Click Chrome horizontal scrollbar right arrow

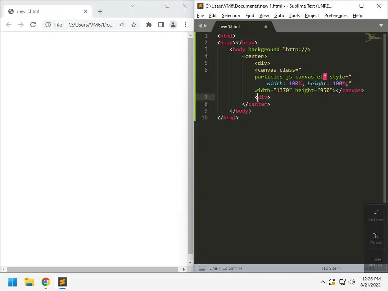coord(184,269)
